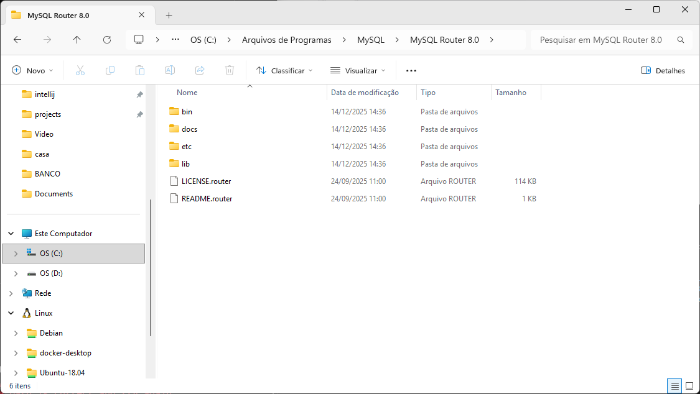This screenshot has height=394, width=700.
Task: Click chevron after OS (C:) breadcrumb
Action: click(x=229, y=40)
